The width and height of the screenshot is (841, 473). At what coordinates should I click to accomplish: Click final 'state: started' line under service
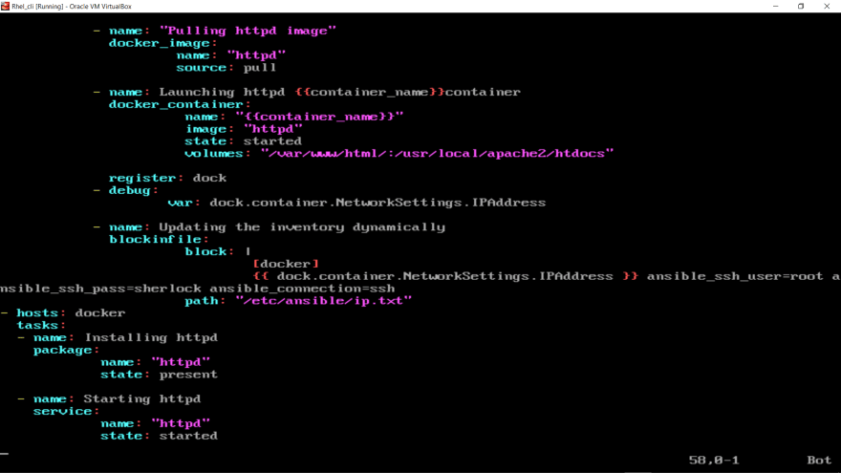(x=160, y=436)
